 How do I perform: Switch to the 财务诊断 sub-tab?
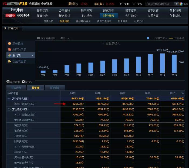click(48, 21)
